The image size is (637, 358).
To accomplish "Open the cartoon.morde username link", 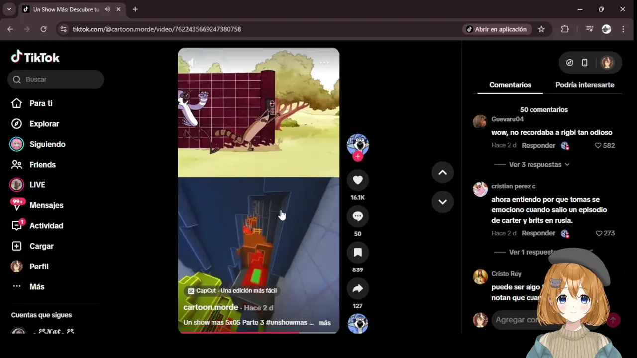I will pos(211,307).
